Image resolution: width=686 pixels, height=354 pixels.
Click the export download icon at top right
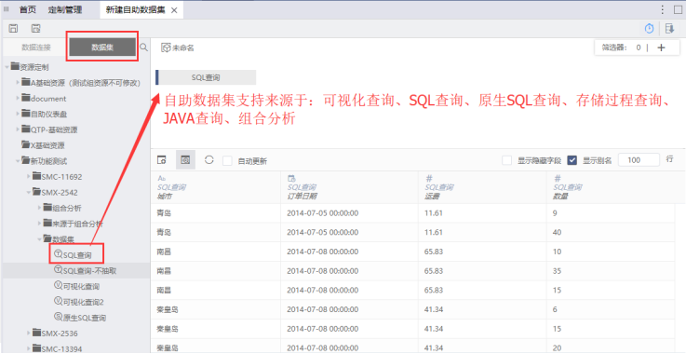(x=669, y=29)
